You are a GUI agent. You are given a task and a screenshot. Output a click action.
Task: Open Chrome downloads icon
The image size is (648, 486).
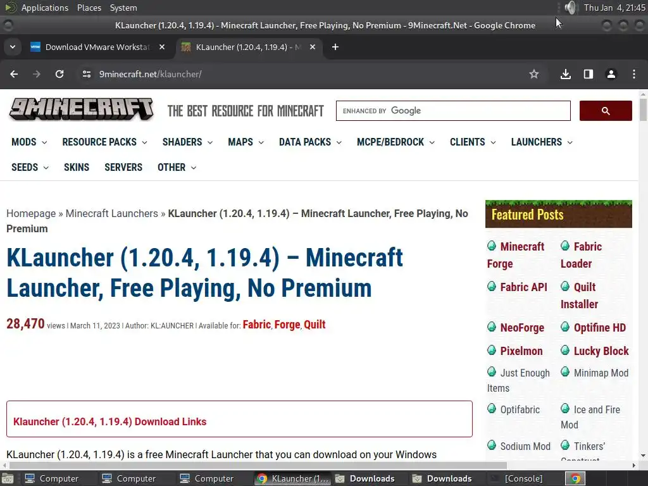click(565, 74)
